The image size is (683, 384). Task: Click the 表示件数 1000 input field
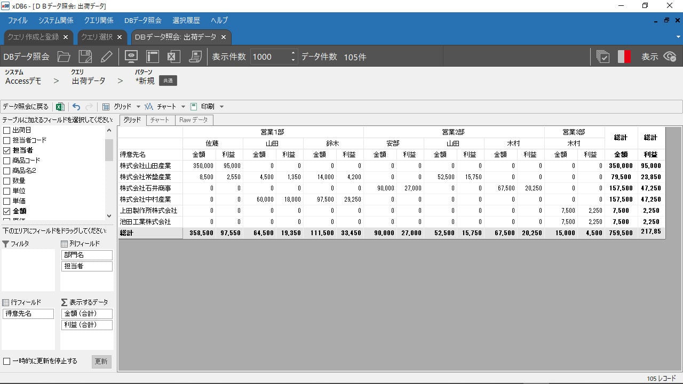point(269,57)
